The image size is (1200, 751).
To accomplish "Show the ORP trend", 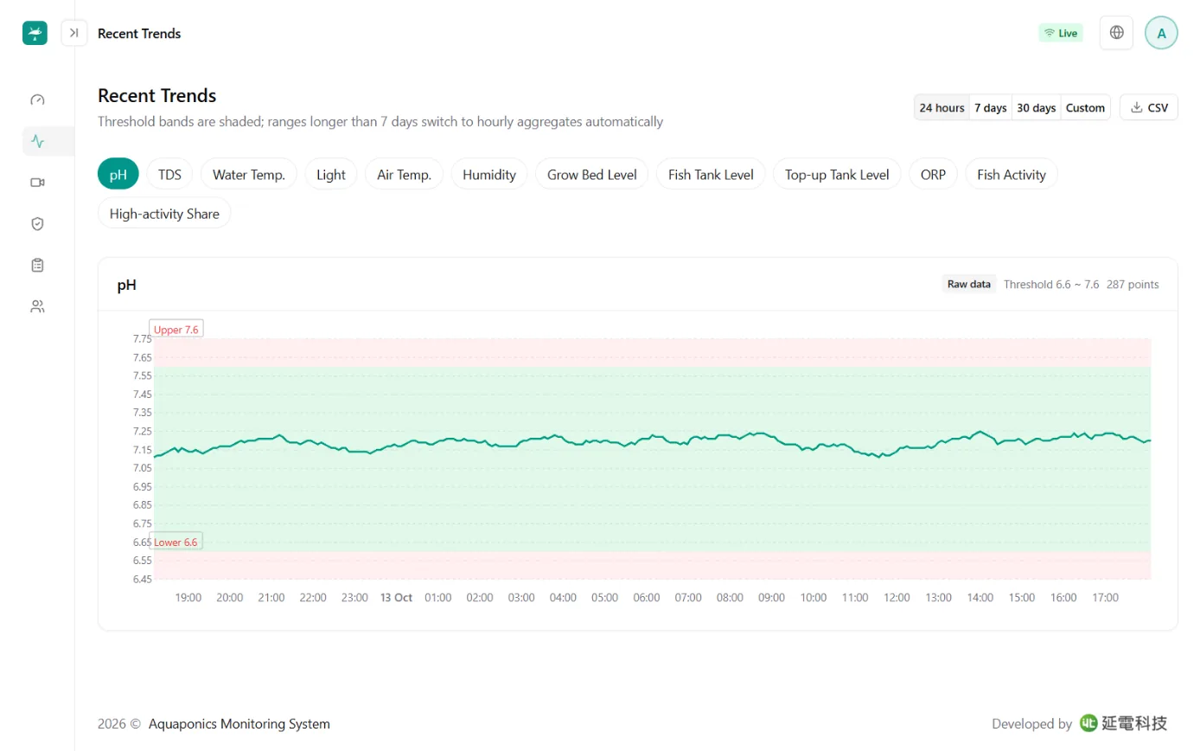I will (x=933, y=174).
